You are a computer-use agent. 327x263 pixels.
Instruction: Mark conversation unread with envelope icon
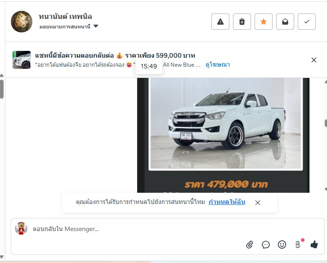[x=285, y=22]
